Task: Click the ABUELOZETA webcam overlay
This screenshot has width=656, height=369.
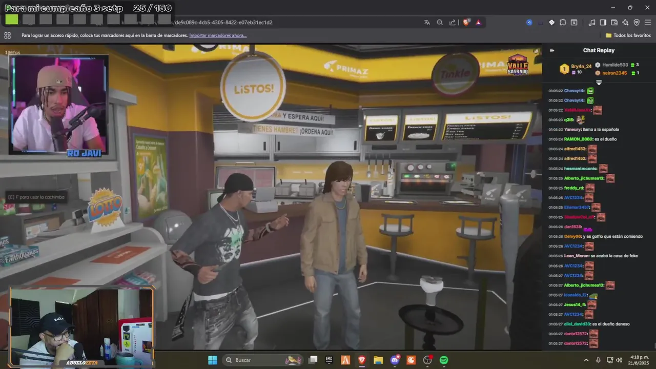Action: 82,327
